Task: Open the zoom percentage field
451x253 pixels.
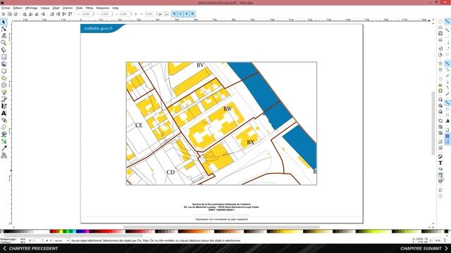Action: point(438,240)
